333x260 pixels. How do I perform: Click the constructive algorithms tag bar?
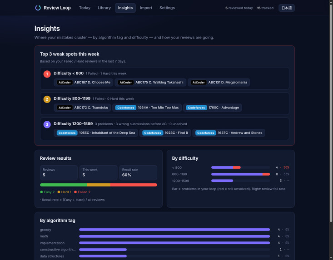174,250
